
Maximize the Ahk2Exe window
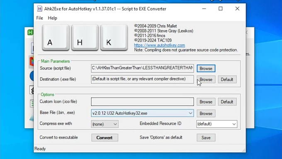221,9
